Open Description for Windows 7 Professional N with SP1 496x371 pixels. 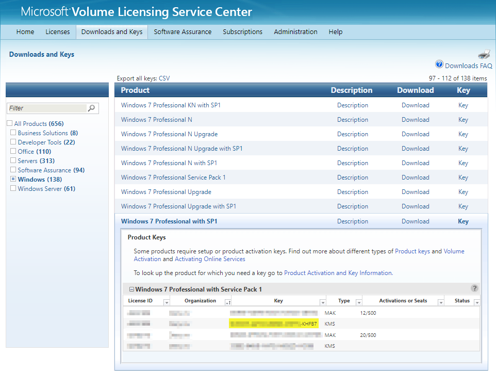click(352, 163)
